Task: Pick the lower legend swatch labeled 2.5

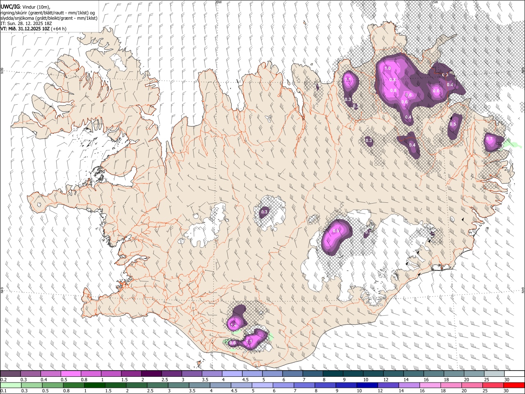Action: click(157, 385)
